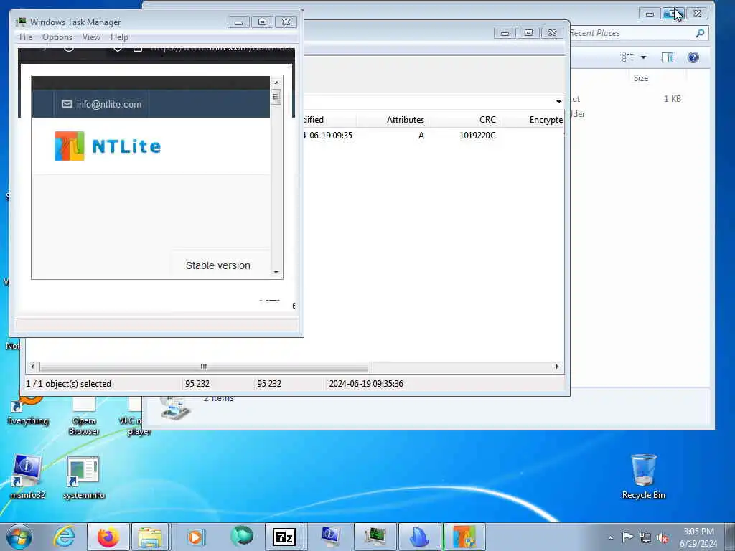Switch to Windows Explorer in the taskbar
Screen dimensions: 735x551
click(150, 537)
